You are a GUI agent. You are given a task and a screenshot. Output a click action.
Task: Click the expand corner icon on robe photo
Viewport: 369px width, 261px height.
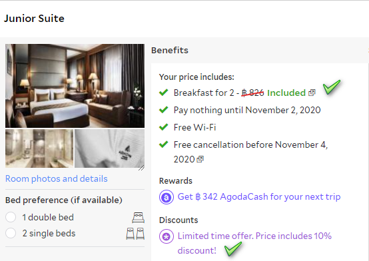click(x=141, y=168)
